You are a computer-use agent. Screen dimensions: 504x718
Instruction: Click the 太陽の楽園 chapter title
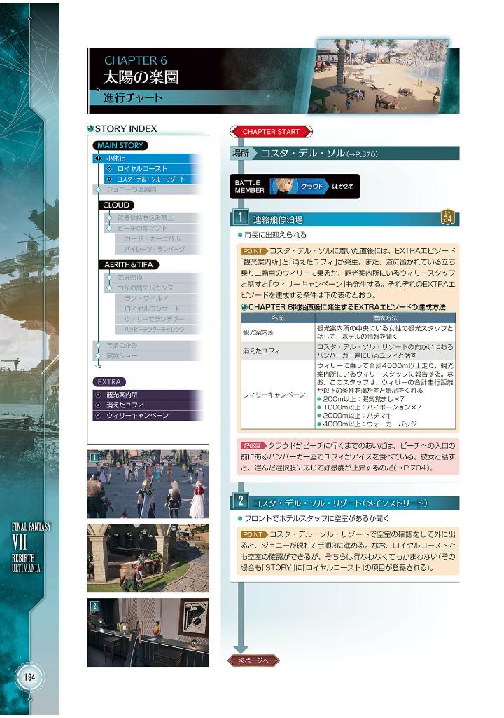pyautogui.click(x=141, y=77)
